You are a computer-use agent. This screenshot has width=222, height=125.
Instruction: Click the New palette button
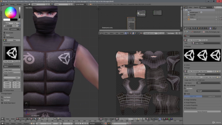(x=14, y=40)
